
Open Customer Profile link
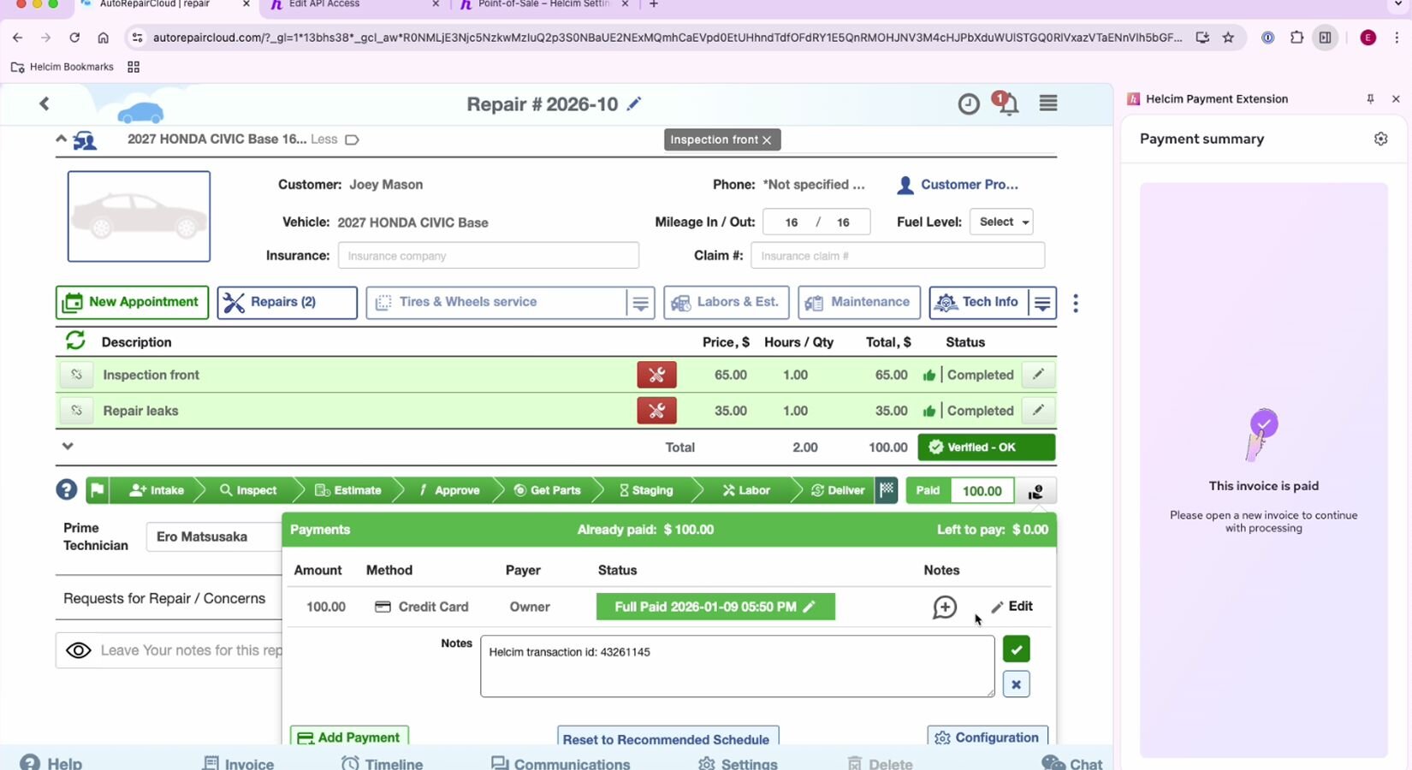(958, 185)
